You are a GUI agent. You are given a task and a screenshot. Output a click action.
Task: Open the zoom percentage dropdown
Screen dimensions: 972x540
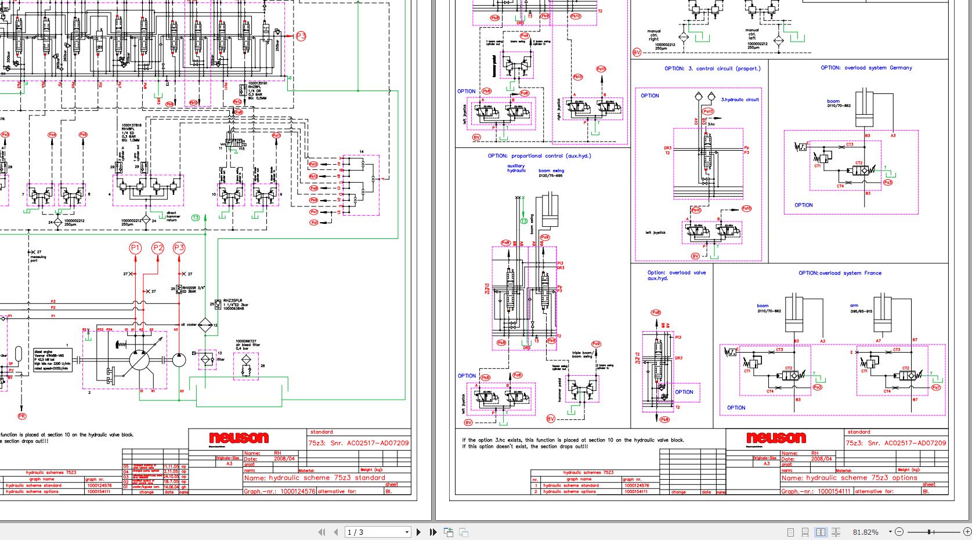[x=890, y=532]
